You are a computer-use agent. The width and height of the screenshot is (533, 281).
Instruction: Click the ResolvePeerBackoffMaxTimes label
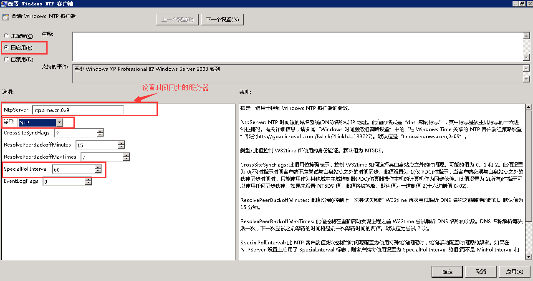(40, 157)
